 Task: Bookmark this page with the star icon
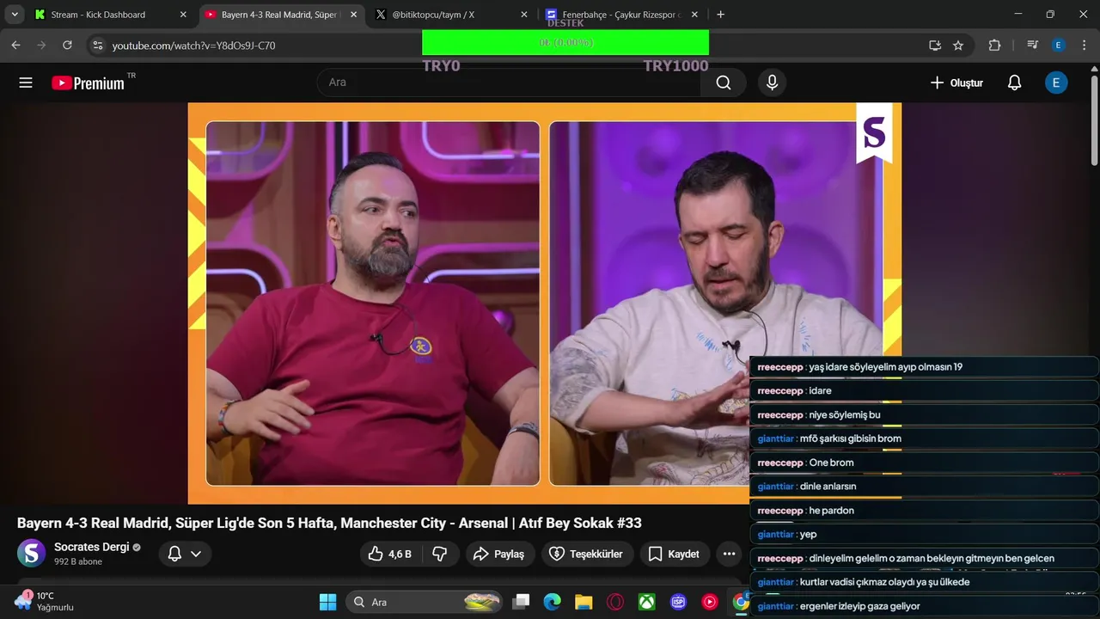(958, 46)
